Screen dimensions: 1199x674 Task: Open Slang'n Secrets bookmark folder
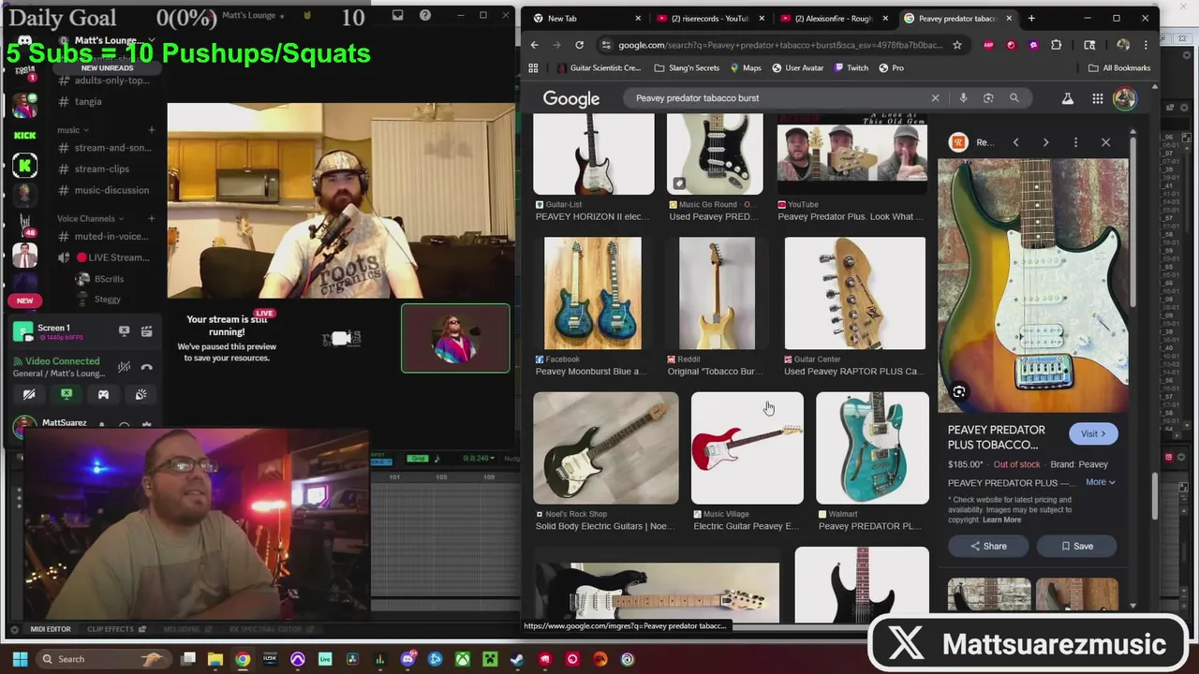(687, 67)
